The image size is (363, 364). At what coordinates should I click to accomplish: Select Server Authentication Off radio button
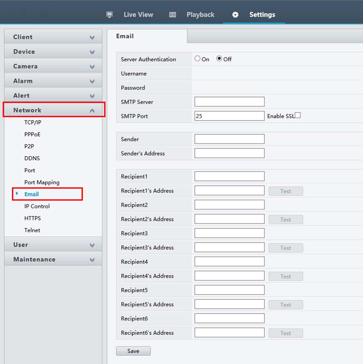click(219, 59)
